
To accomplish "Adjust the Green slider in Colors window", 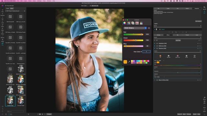I will click(134, 40).
